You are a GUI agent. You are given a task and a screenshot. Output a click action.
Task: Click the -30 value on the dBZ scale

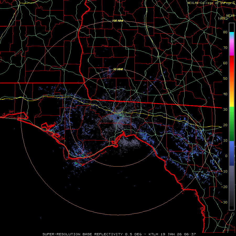click(224, 202)
